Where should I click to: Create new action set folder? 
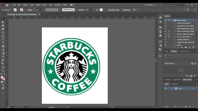186,48
